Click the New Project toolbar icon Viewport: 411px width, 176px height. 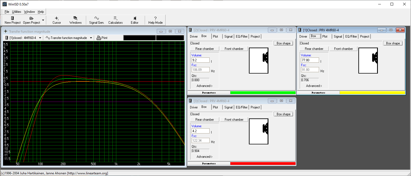coord(13,18)
